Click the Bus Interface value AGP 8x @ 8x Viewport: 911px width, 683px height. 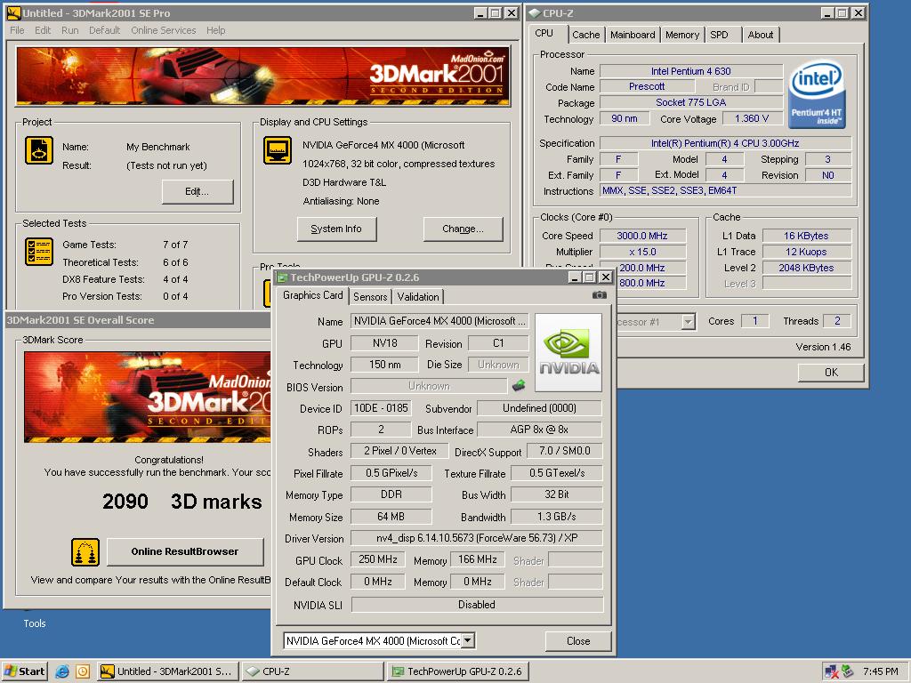[x=539, y=430]
